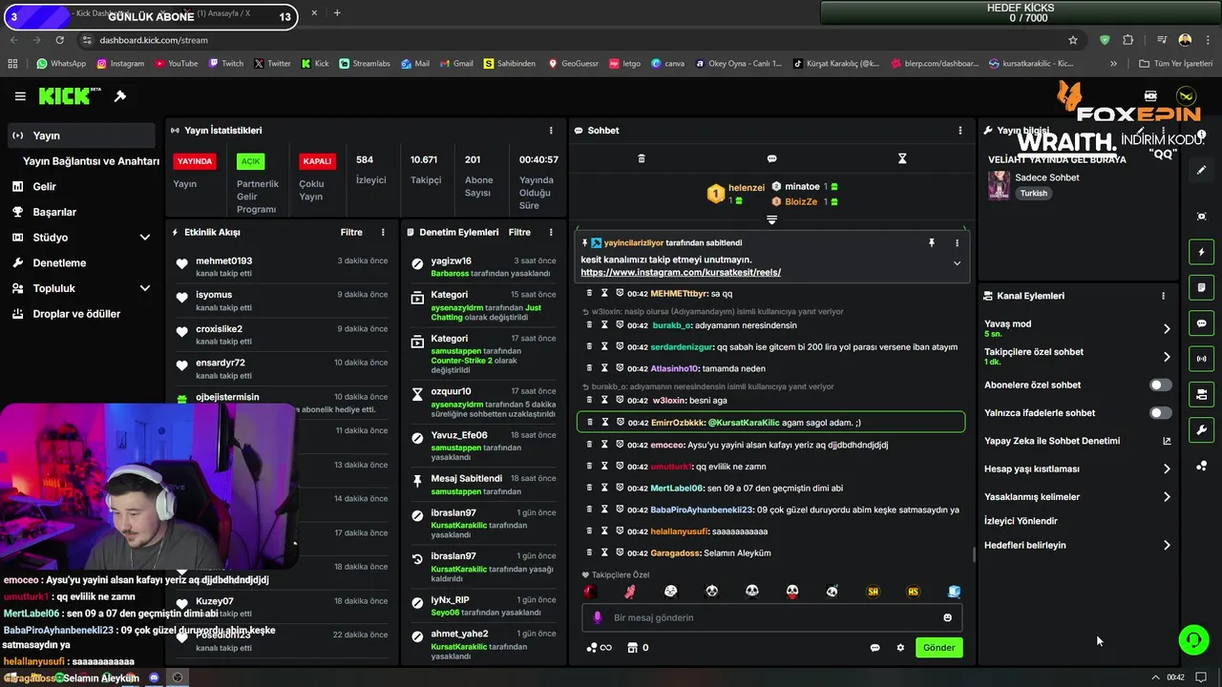Viewport: 1222px width, 687px height.
Task: Click the chat scrollbar thumb
Action: click(973, 554)
